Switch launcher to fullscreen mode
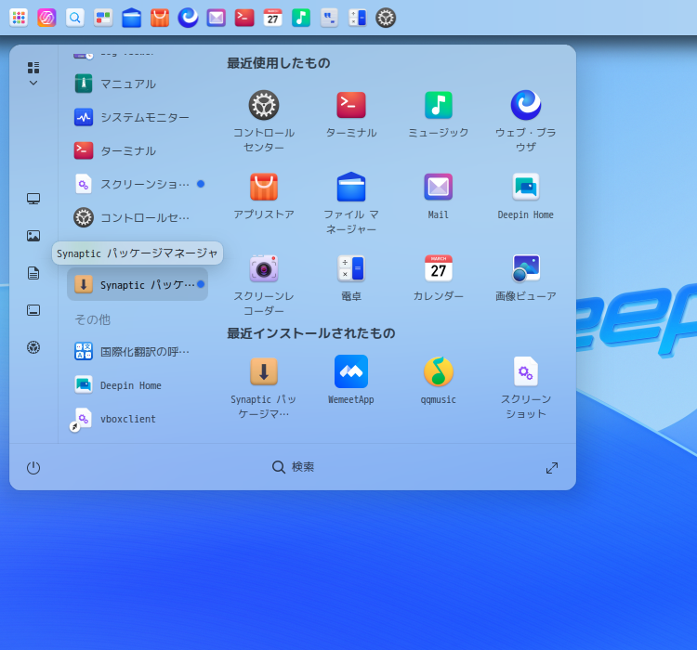The width and height of the screenshot is (697, 650). (x=552, y=468)
